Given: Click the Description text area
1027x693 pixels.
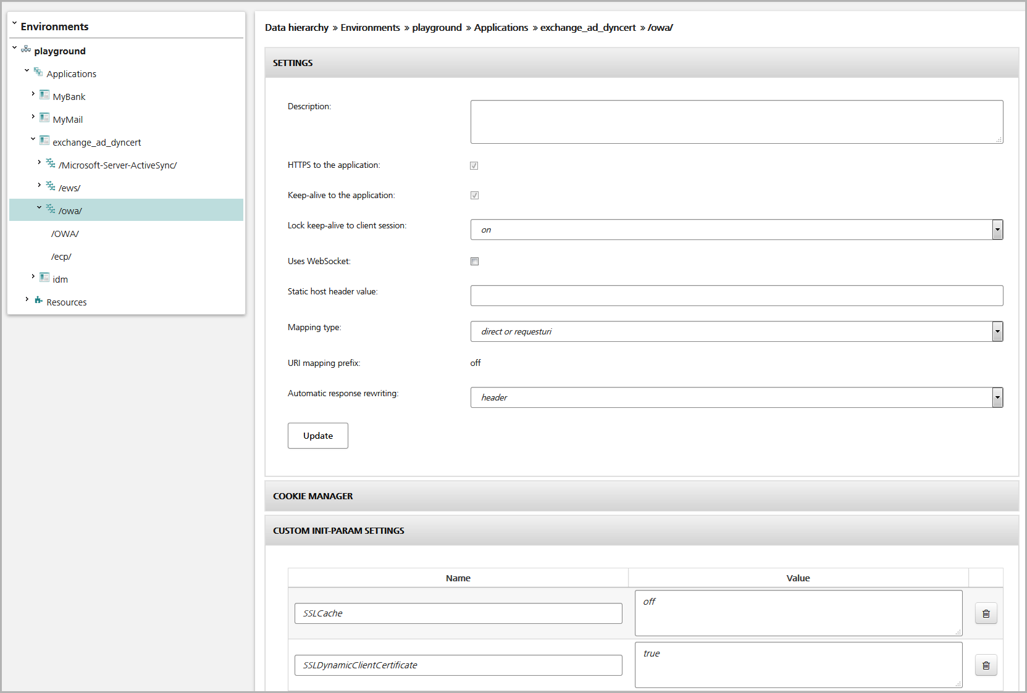Looking at the screenshot, I should 737,122.
